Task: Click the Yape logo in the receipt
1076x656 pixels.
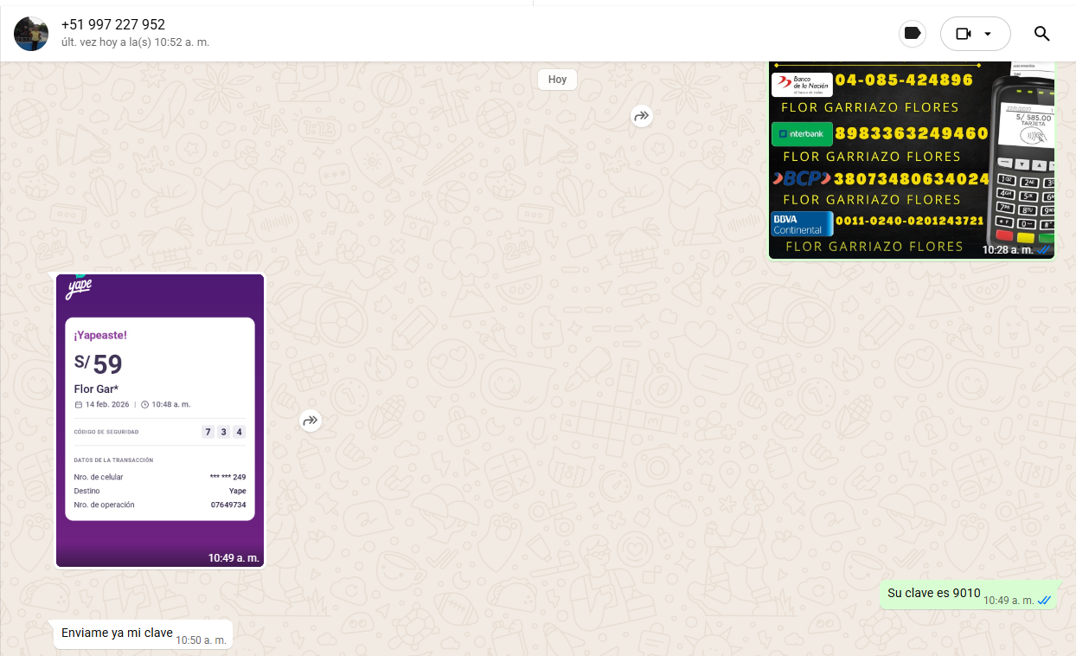Action: point(79,288)
